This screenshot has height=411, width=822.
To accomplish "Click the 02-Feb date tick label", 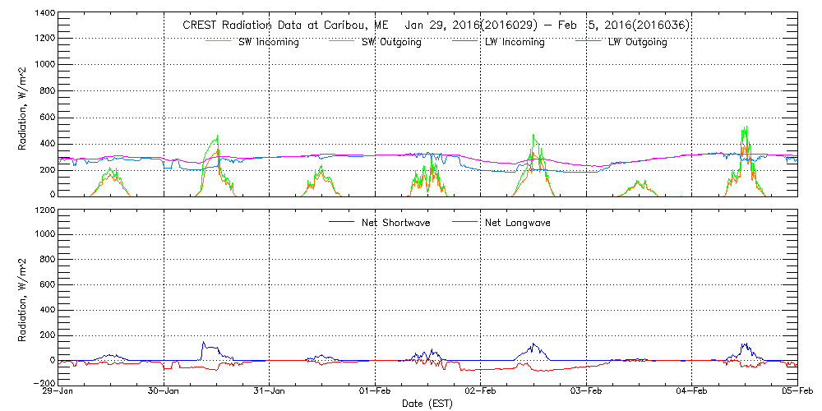I will click(x=481, y=392).
